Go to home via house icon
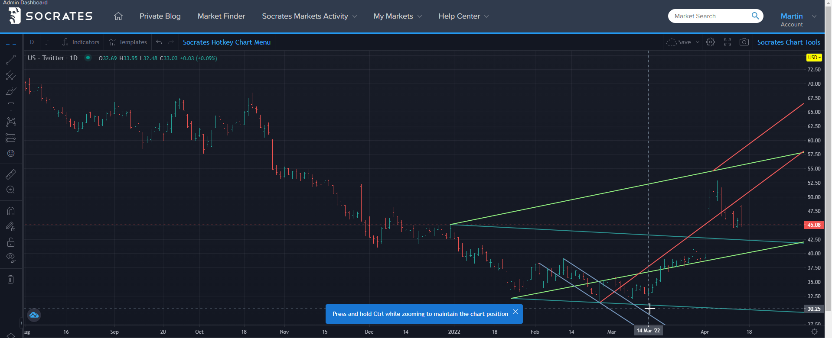 pos(118,16)
